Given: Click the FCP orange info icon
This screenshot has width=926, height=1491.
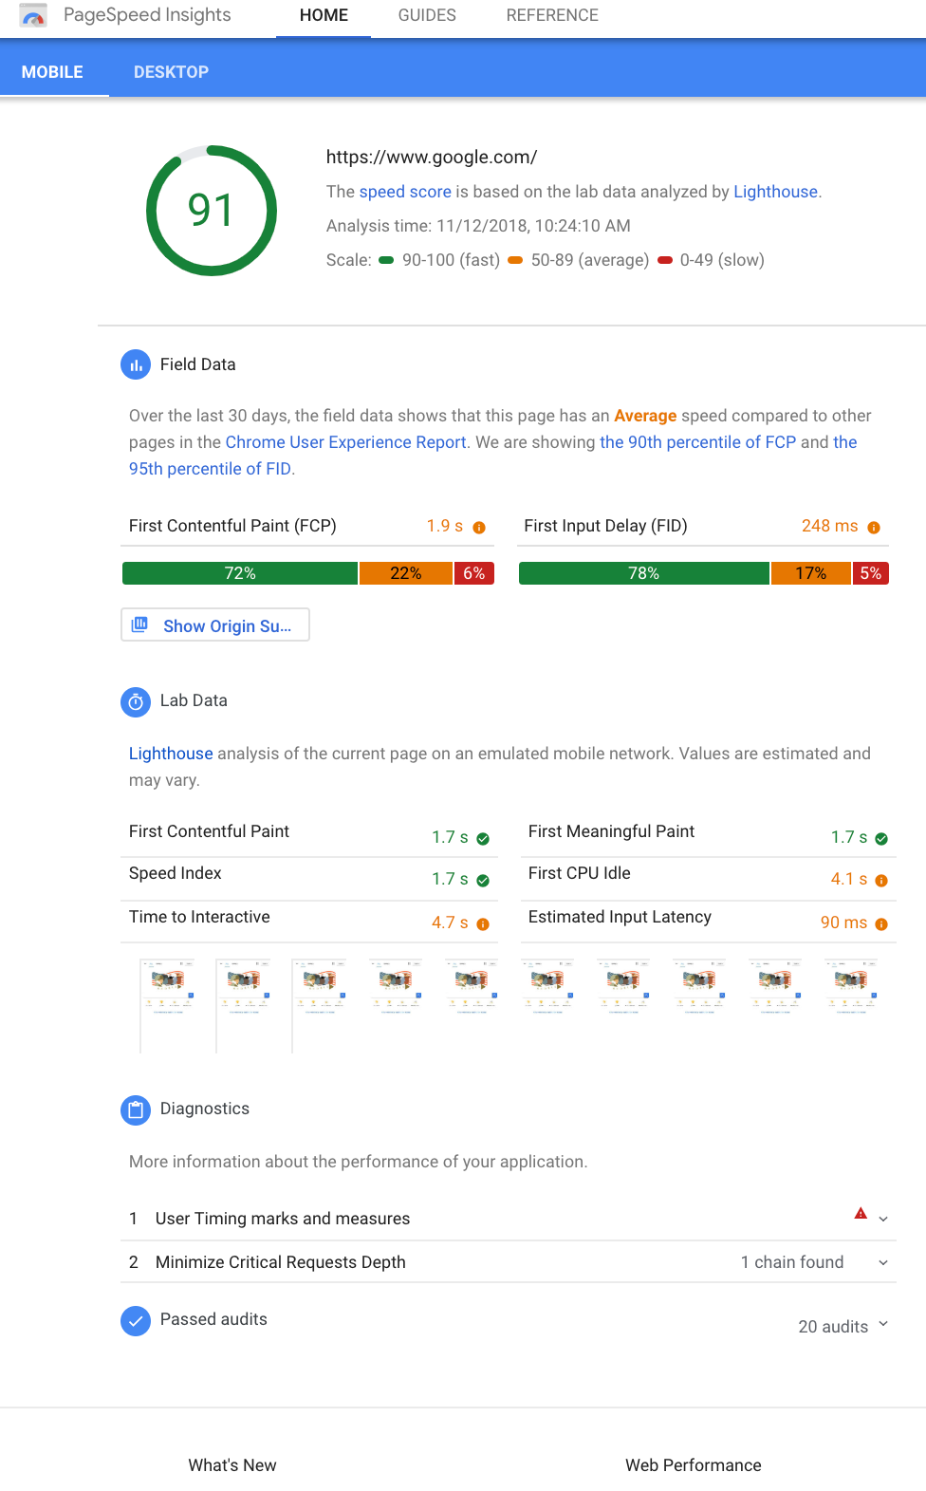Looking at the screenshot, I should [479, 528].
